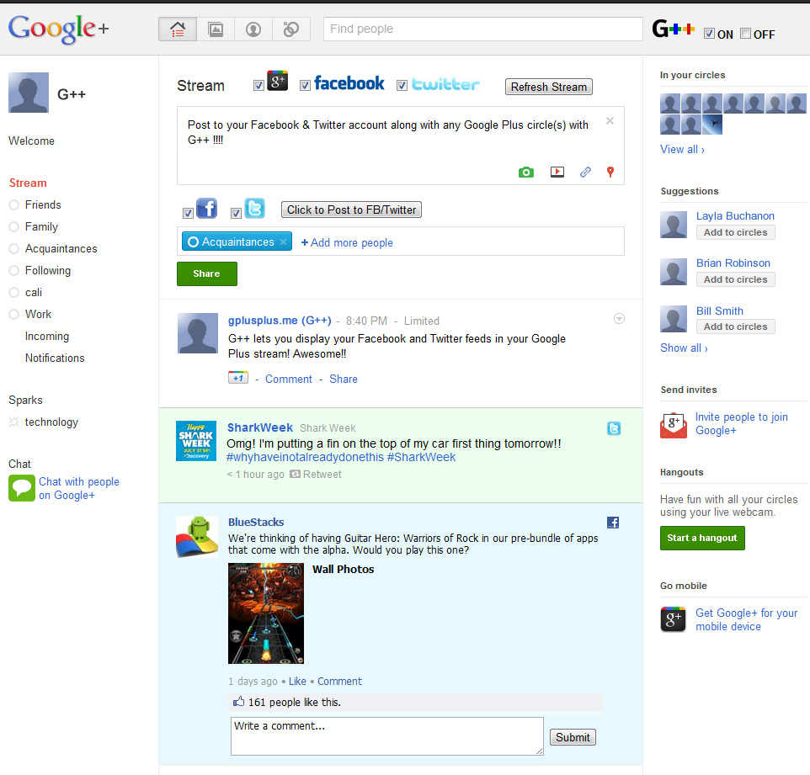810x775 pixels.
Task: Click the green Share button
Action: click(206, 273)
